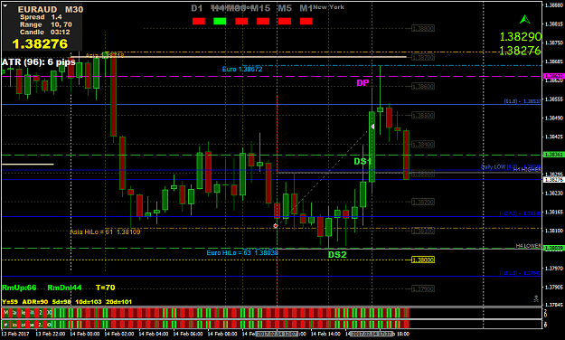The width and height of the screenshot is (565, 340).
Task: Select the (-127.2) Fibonacci level label
Action: tap(521, 213)
